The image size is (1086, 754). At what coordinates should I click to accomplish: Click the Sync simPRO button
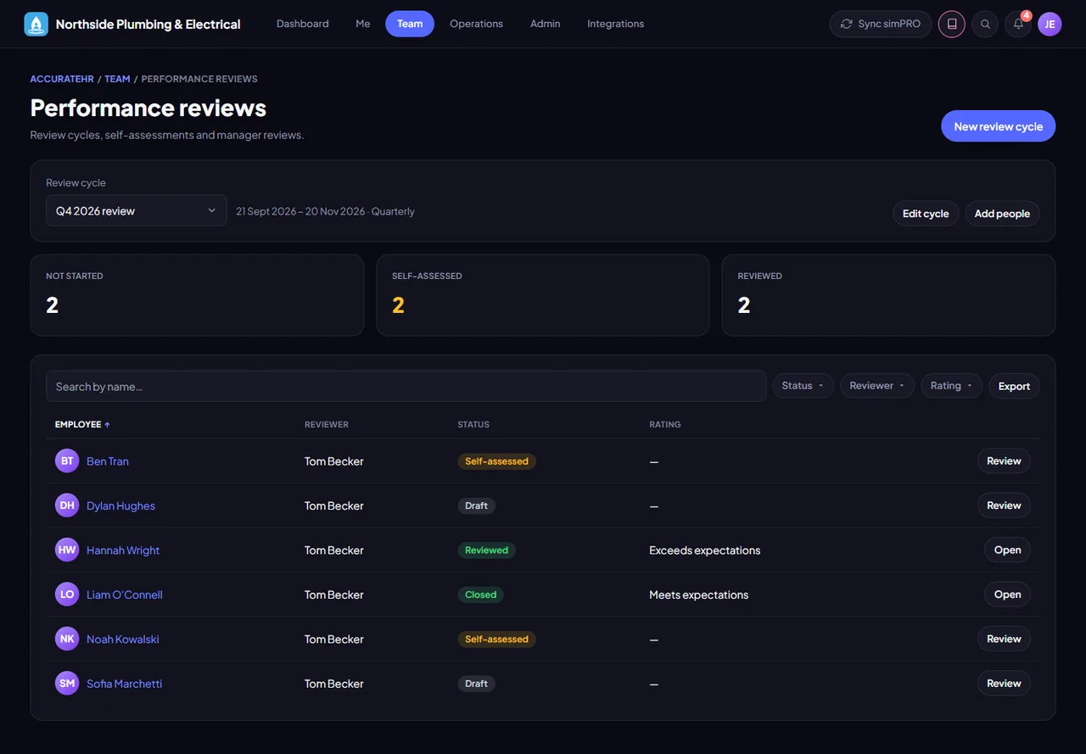tap(881, 24)
